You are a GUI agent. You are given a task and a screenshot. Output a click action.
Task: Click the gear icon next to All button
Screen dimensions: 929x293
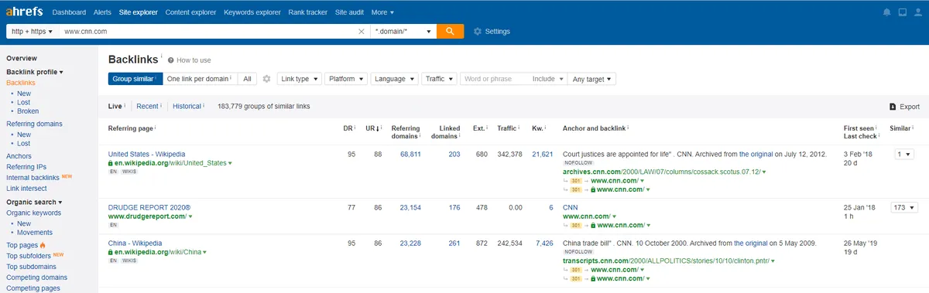[266, 79]
